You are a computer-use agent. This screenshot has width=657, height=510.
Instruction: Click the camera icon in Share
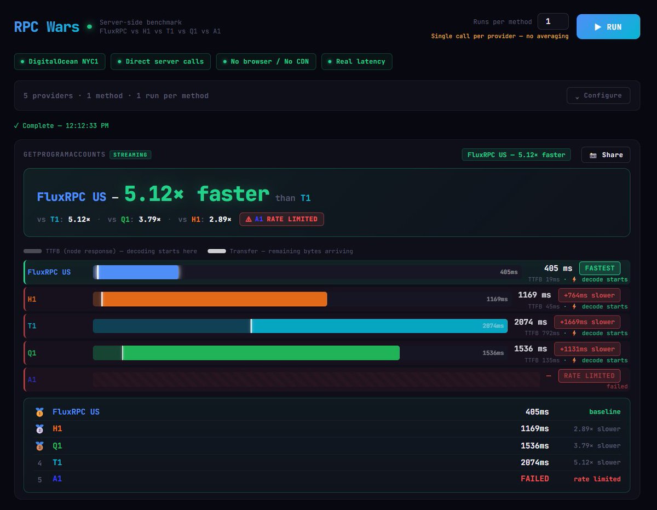coord(593,155)
